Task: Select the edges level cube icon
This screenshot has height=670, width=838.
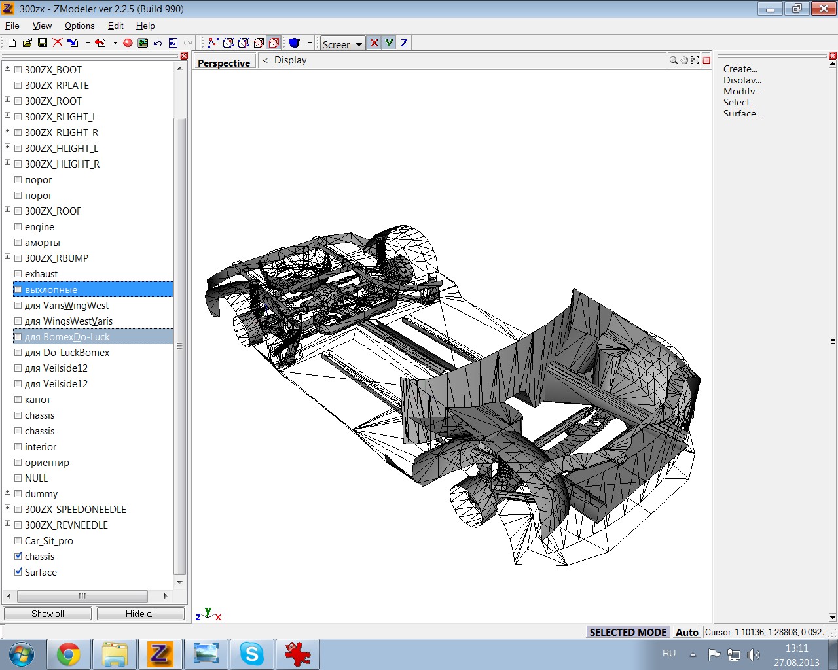Action: pos(228,43)
